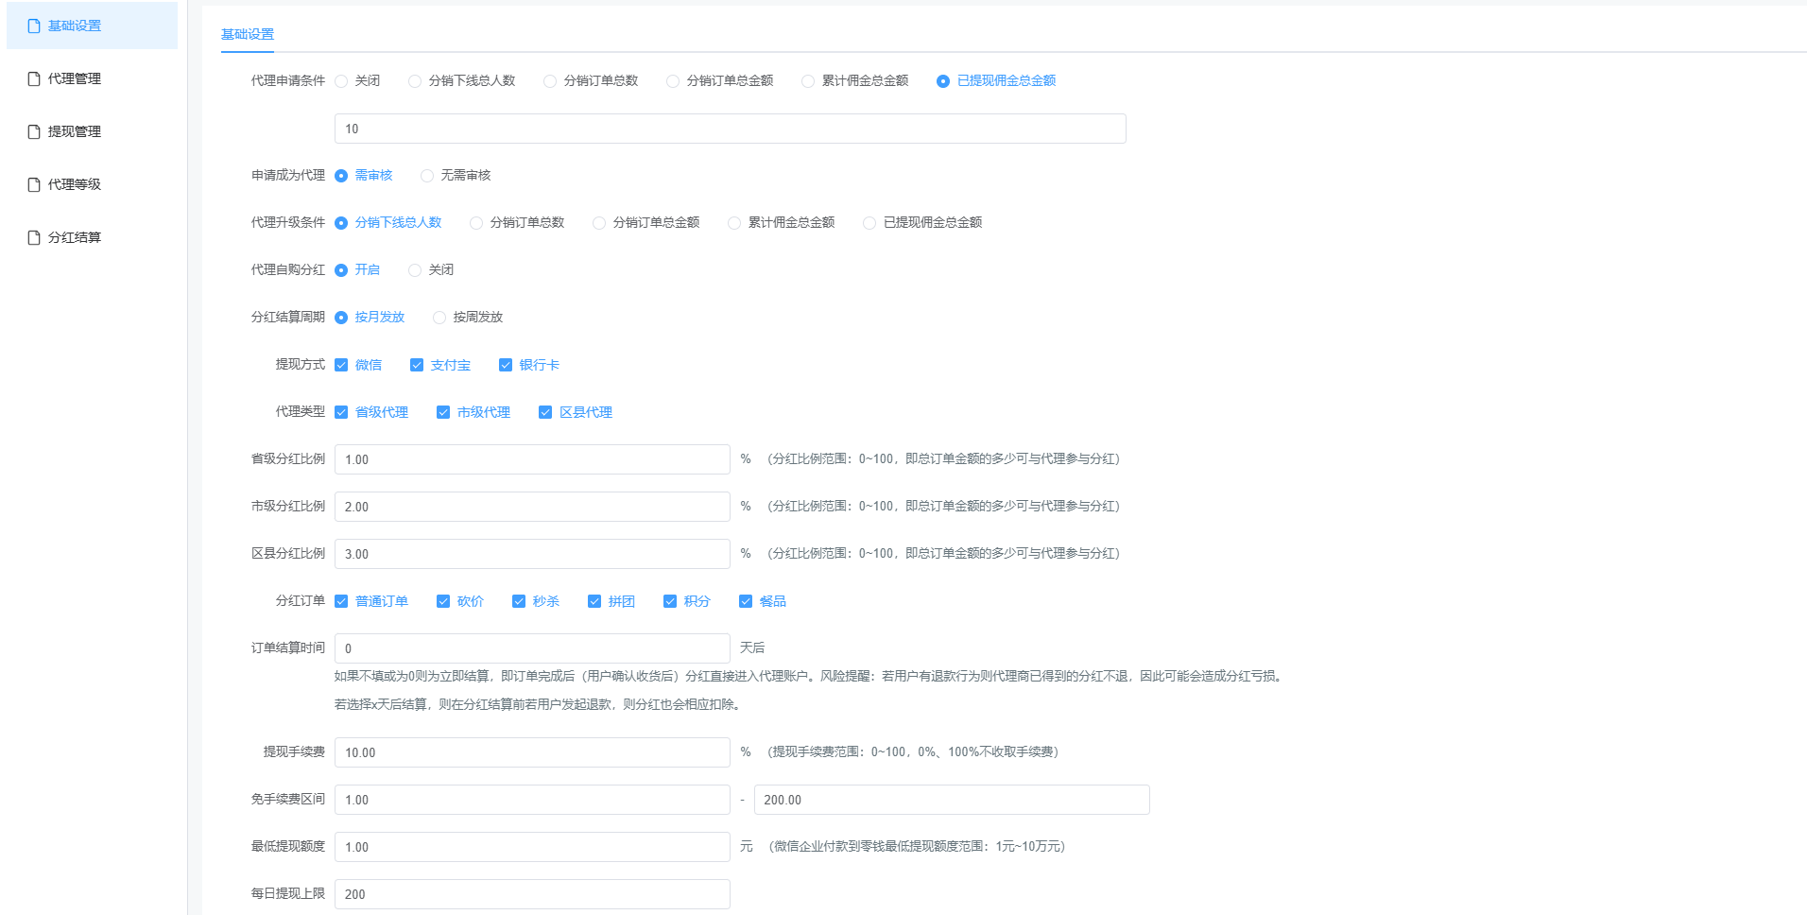1807x915 pixels.
Task: Toggle the 普通订单 checkbox
Action: 341,601
